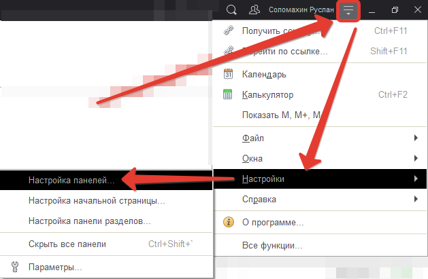Click the calendar icon
The width and height of the screenshot is (428, 279).
tap(228, 74)
